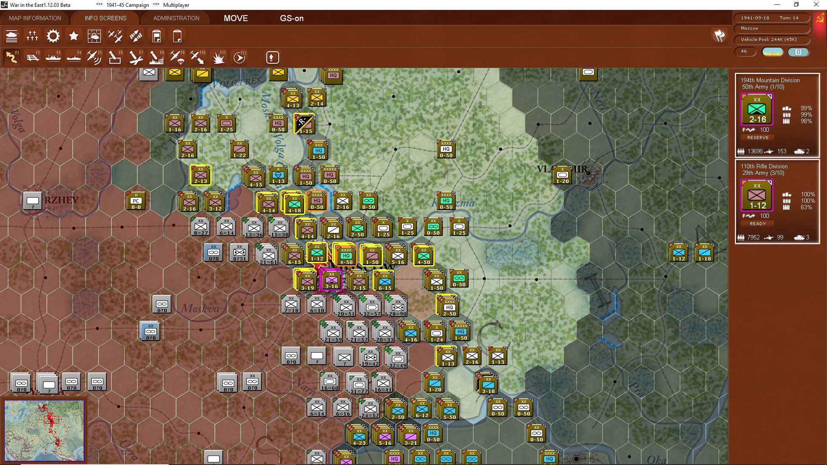This screenshot has width=827, height=465.
Task: Select the black-flagged 1-15 unit counter
Action: [305, 124]
